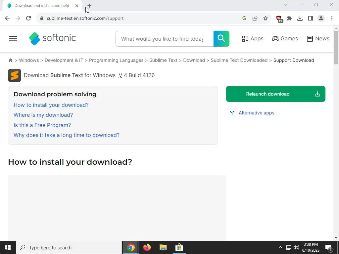
Task: Click the site lock icon
Action: tap(42, 19)
